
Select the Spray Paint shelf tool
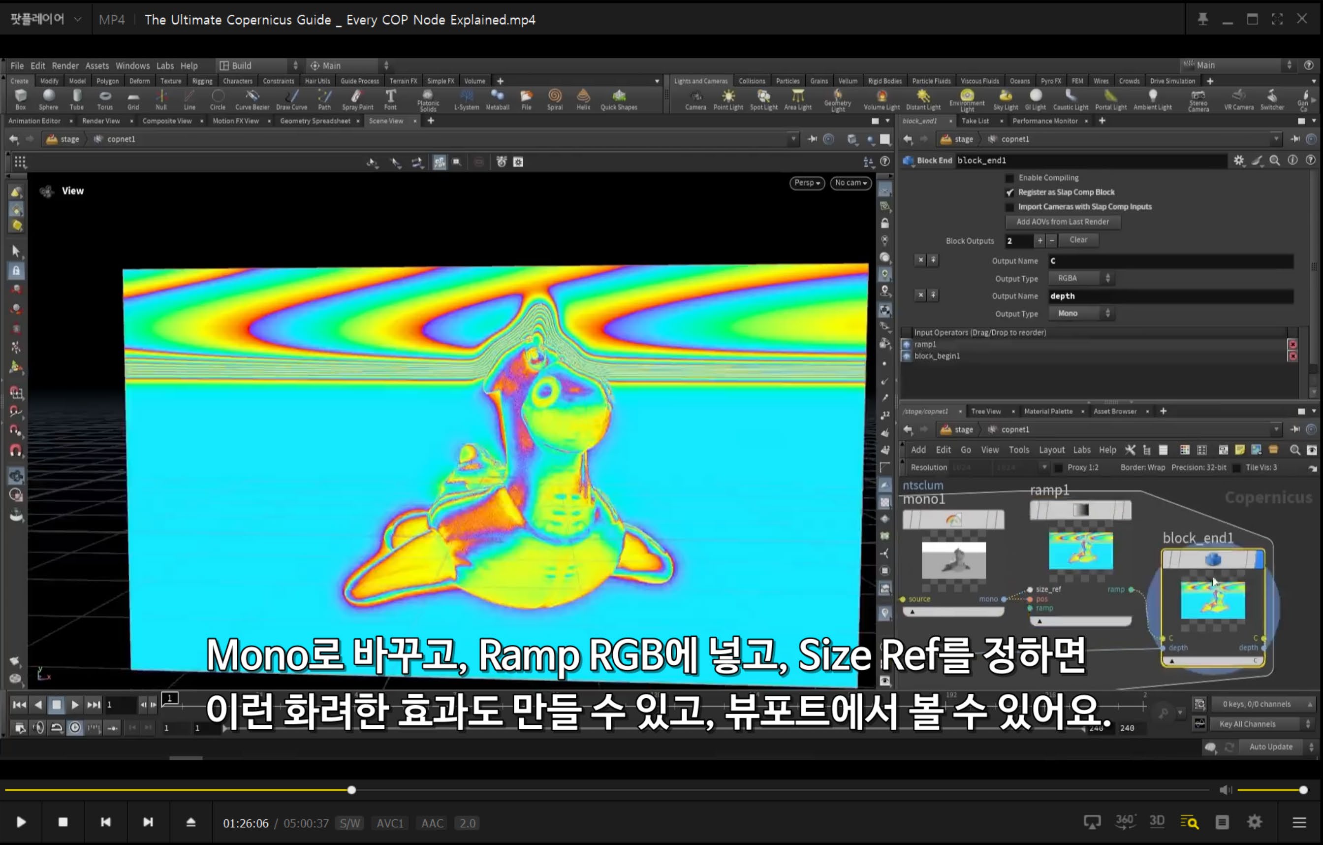[x=358, y=99]
